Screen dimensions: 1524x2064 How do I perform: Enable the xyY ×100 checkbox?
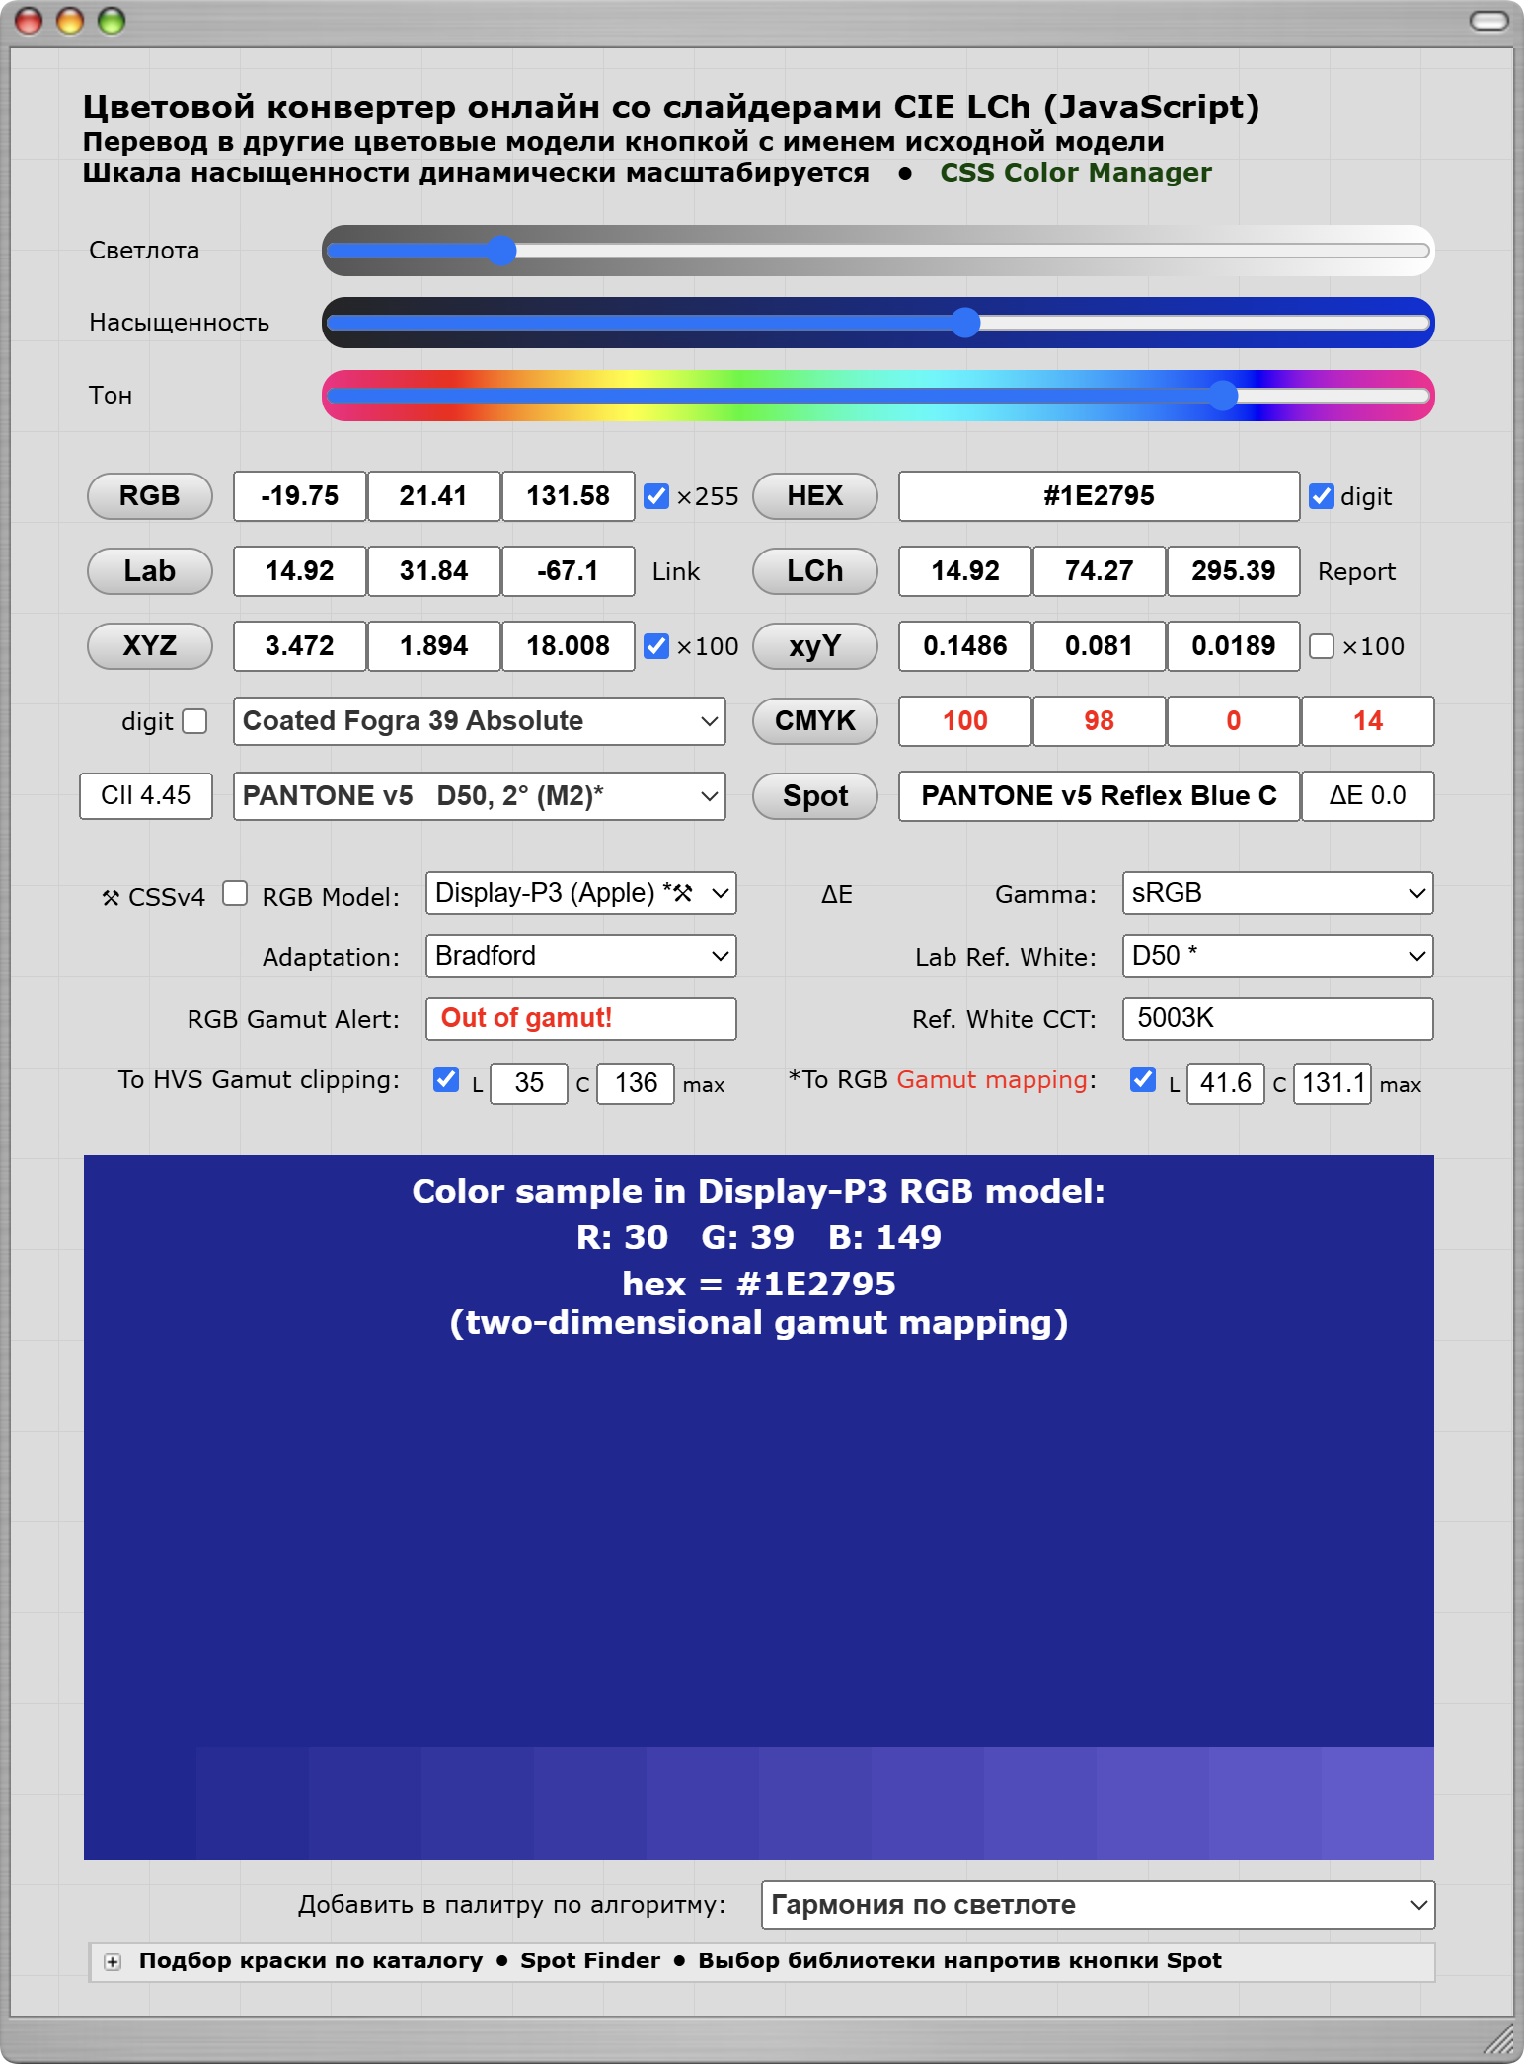(x=1322, y=646)
